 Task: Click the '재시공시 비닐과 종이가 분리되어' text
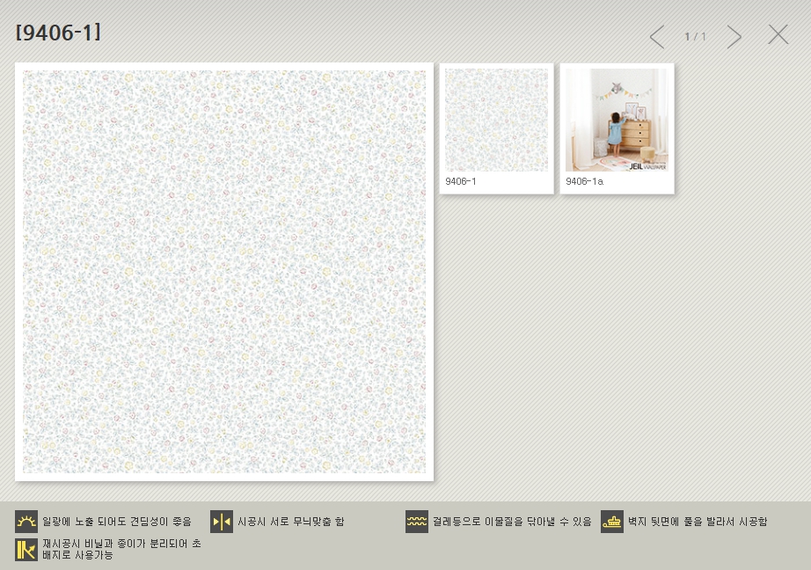point(121,544)
